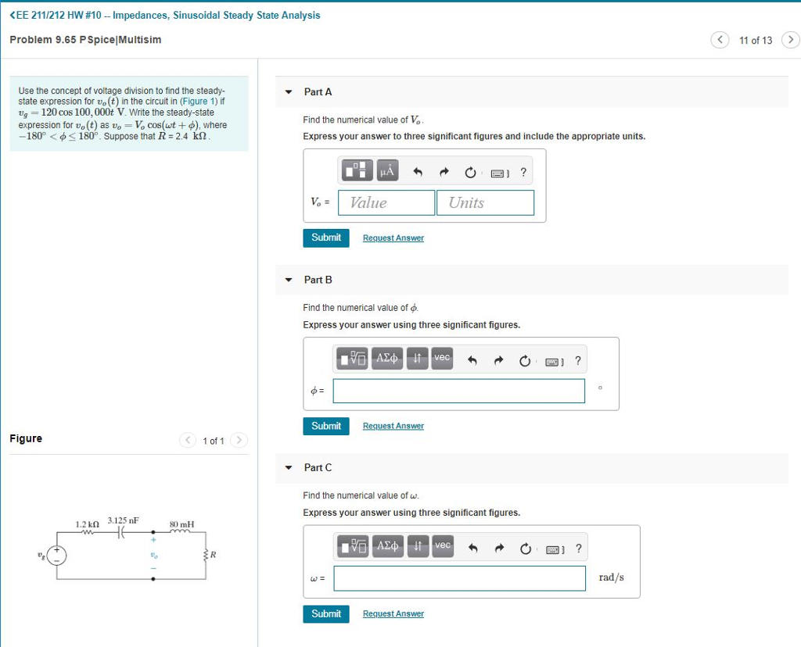This screenshot has height=647, width=801.
Task: Open help question mark in Part B
Action: [x=578, y=360]
